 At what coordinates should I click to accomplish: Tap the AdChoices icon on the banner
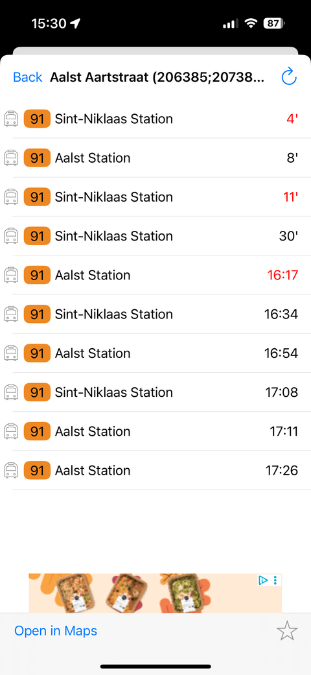point(263,580)
